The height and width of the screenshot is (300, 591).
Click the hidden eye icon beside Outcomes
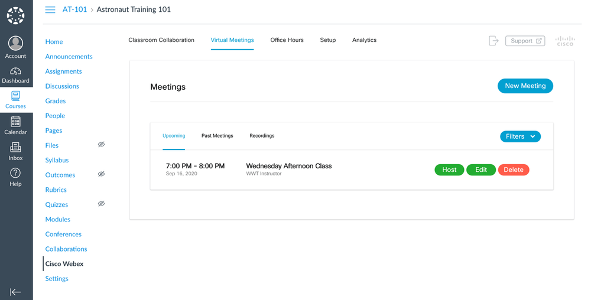click(101, 174)
